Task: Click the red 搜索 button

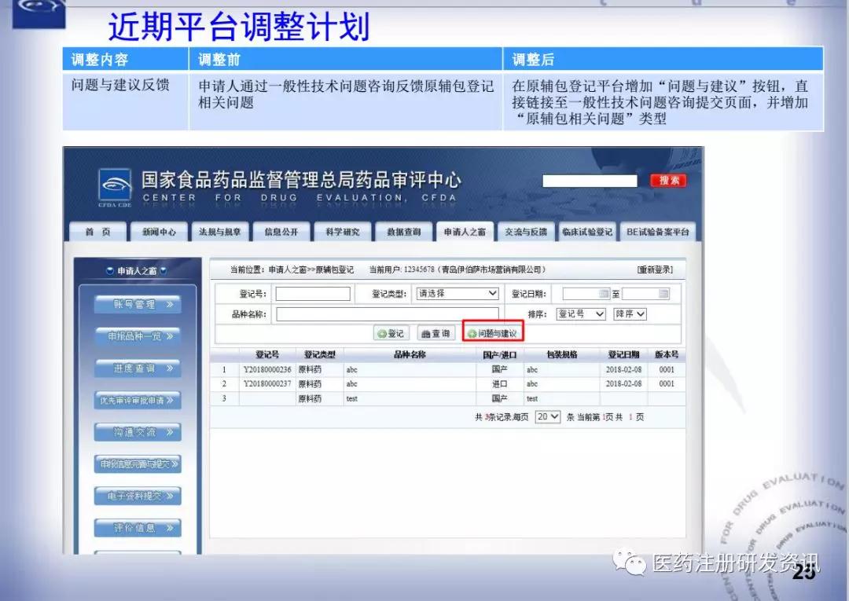Action: click(669, 181)
